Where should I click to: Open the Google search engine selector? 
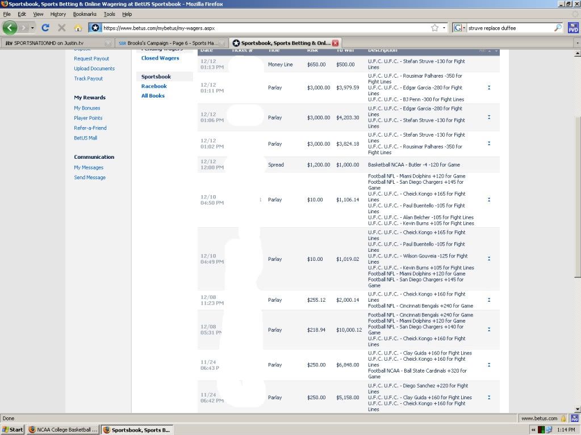click(x=459, y=28)
